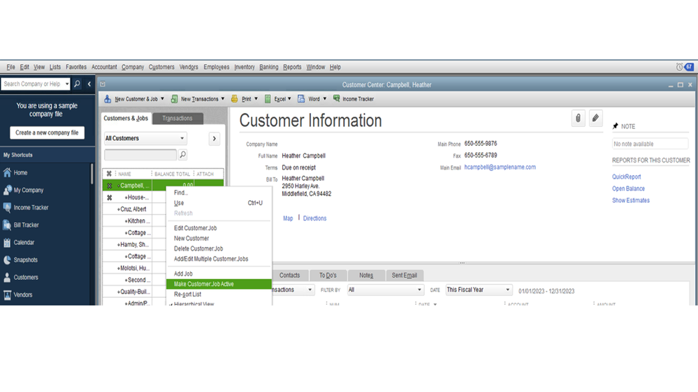
Task: Choose Make Customer:Job Active from context menu
Action: click(x=219, y=284)
